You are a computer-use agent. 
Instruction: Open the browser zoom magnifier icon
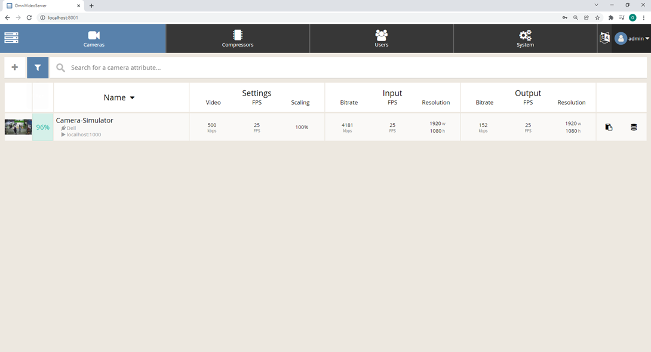(x=575, y=17)
